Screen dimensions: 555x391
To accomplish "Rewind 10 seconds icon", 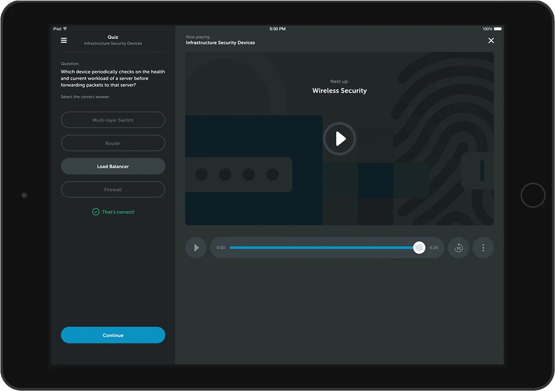I will click(459, 248).
